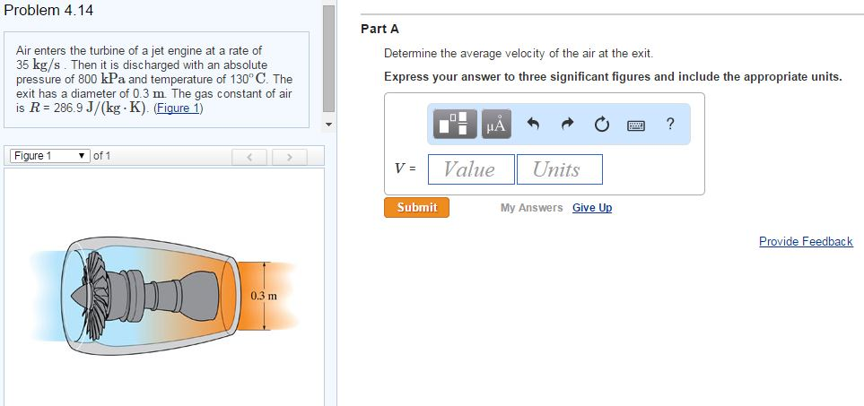Image resolution: width=864 pixels, height=406 pixels.
Task: Click the jet engine figure image
Action: point(162,296)
